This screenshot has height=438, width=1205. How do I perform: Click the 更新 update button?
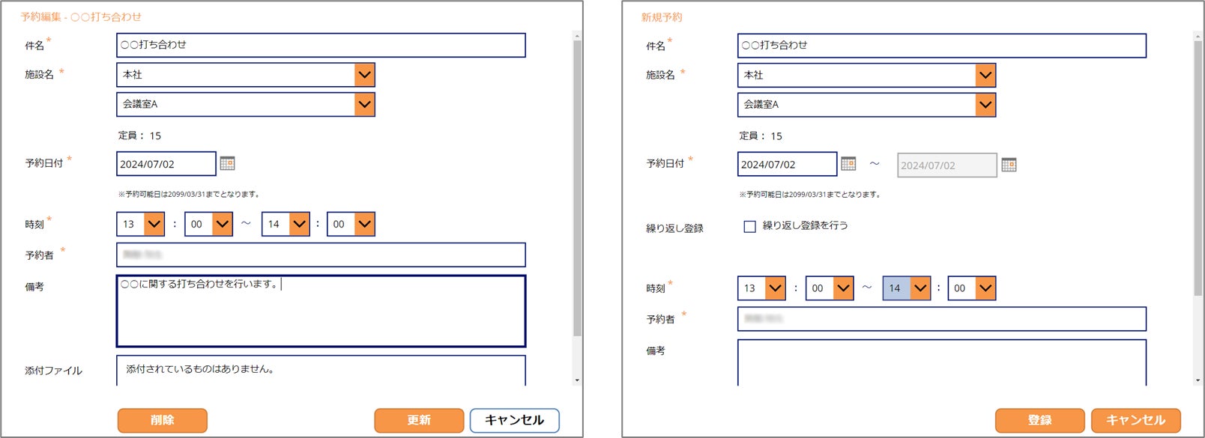[x=419, y=420]
